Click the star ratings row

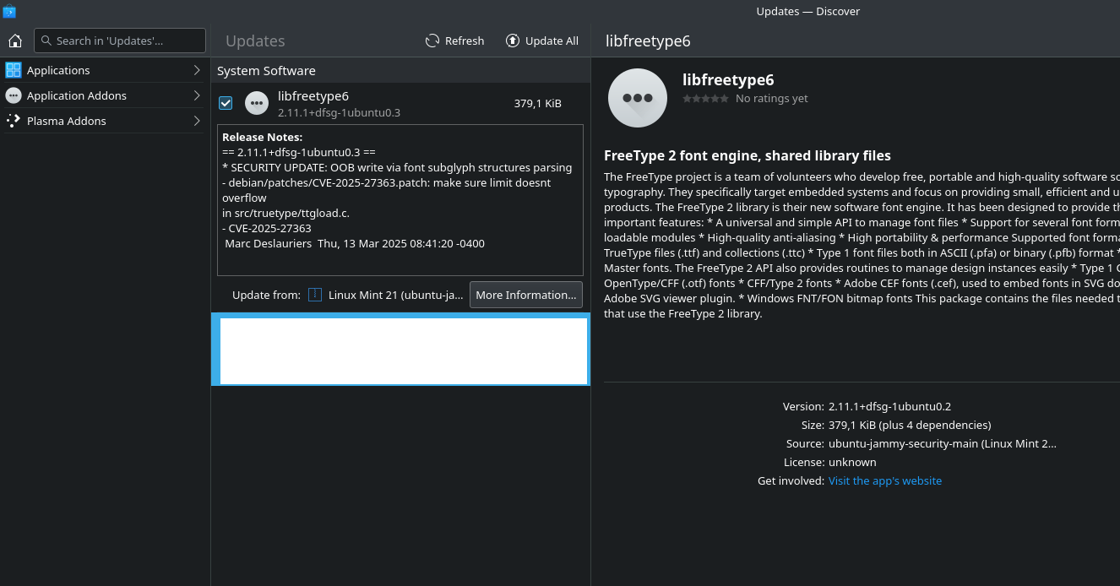click(705, 99)
